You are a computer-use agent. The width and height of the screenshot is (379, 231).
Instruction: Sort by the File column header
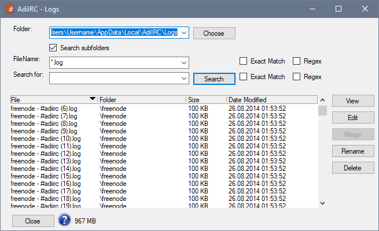54,99
